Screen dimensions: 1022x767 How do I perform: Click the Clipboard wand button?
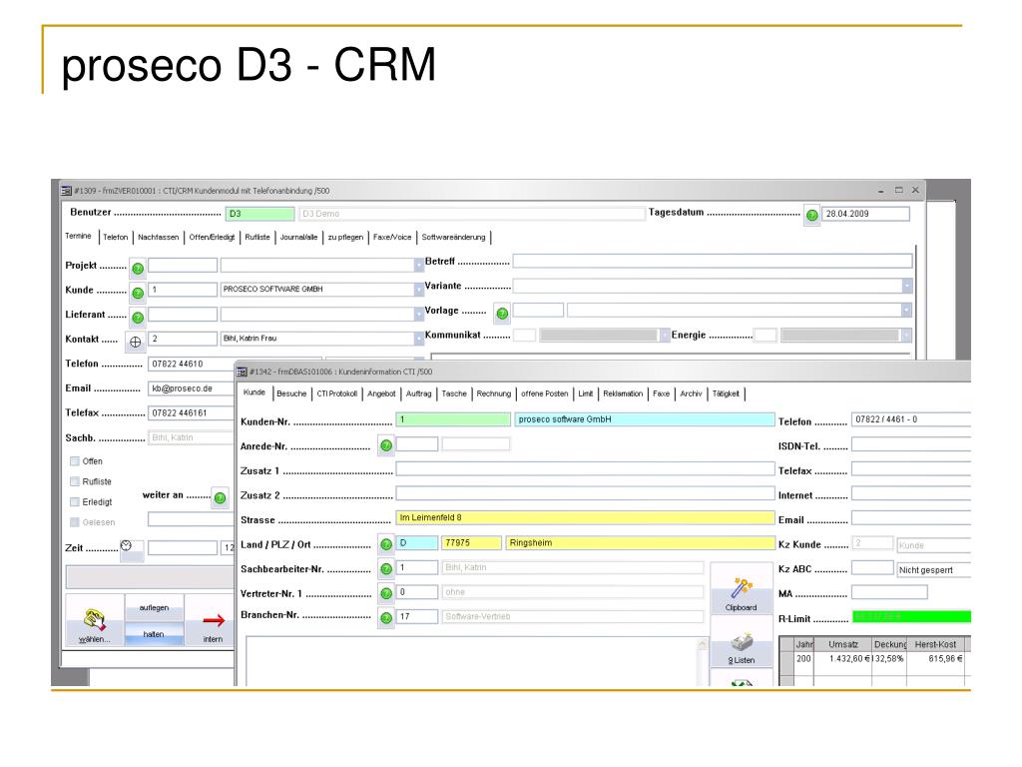point(742,589)
